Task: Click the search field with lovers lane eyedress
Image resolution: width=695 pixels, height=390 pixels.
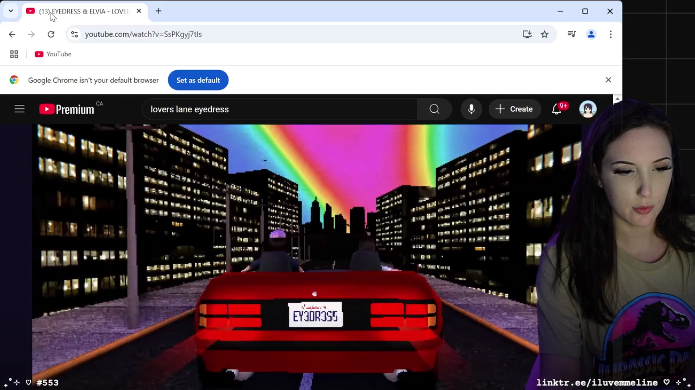Action: point(279,109)
